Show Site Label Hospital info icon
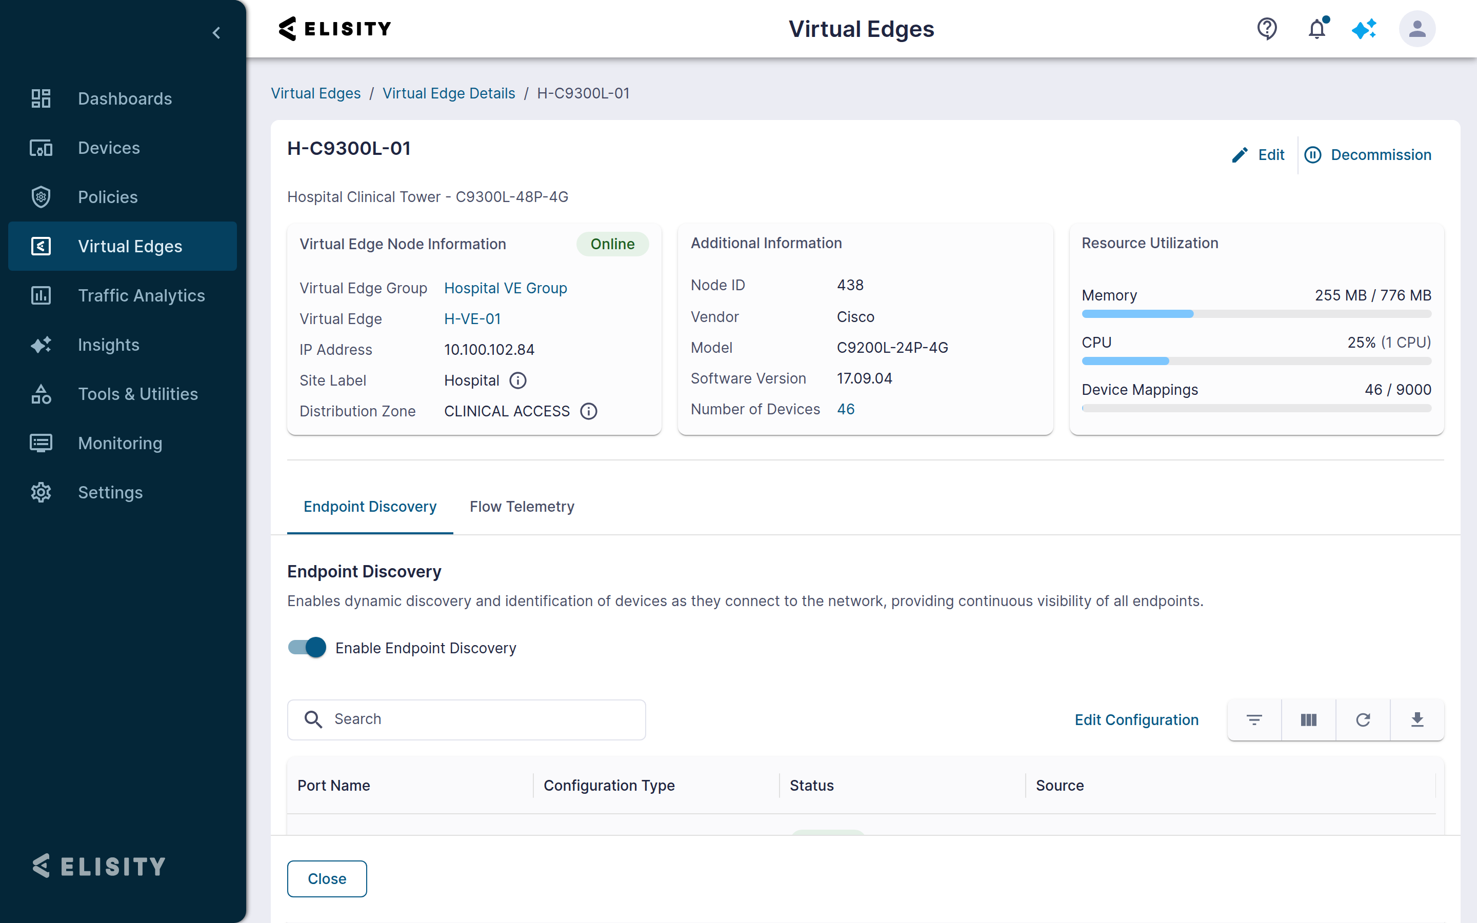Image resolution: width=1477 pixels, height=923 pixels. [x=518, y=380]
